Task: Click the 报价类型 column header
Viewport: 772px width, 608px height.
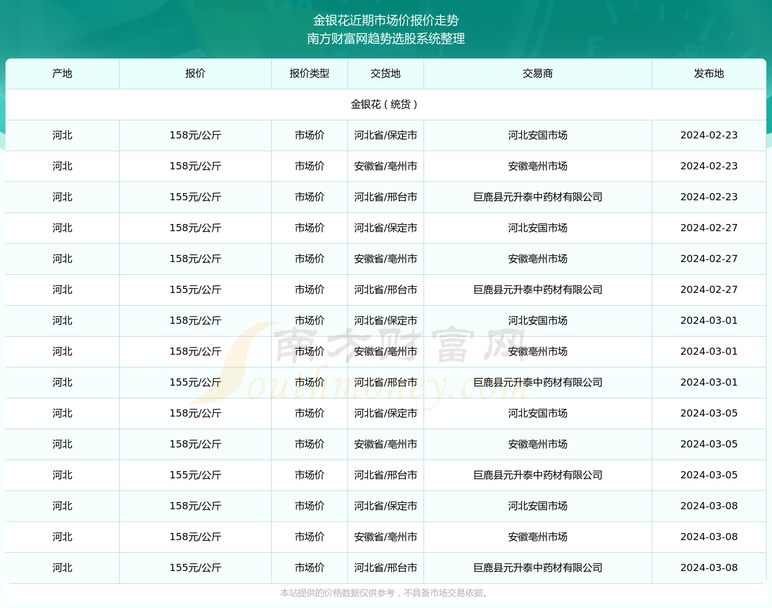Action: pyautogui.click(x=309, y=73)
